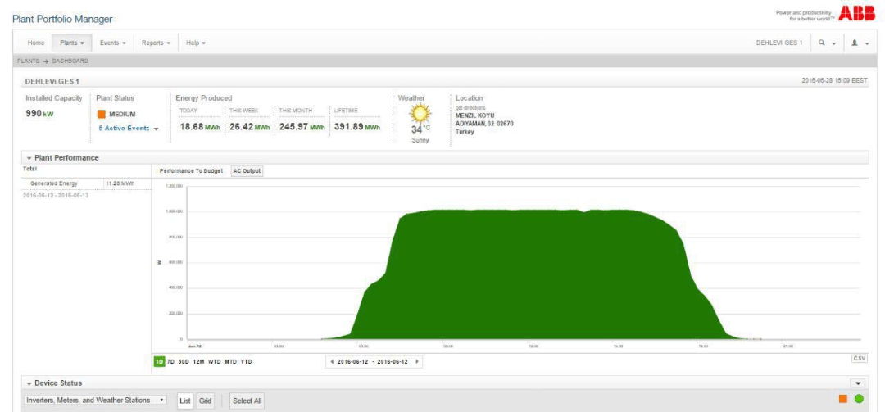Open the search icon in navbar

tap(822, 43)
